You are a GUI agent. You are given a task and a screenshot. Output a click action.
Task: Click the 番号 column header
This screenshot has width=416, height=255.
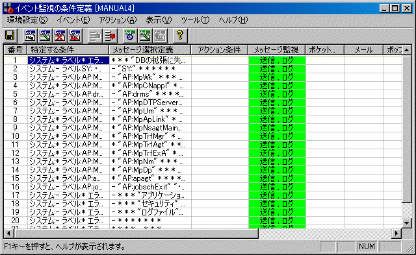click(15, 50)
